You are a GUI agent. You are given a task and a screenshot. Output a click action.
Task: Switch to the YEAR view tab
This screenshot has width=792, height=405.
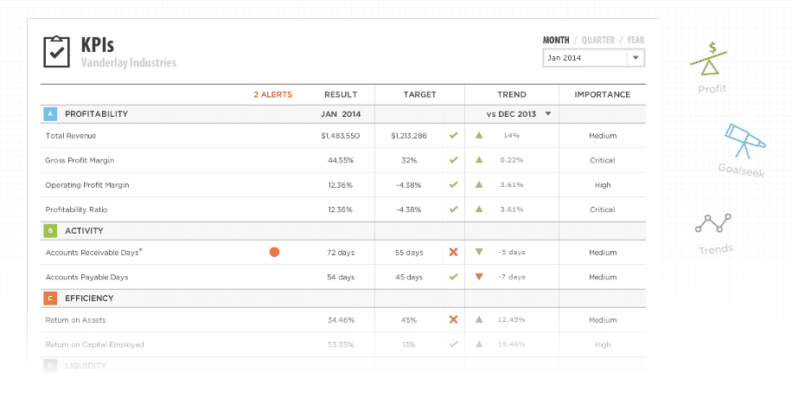coord(636,40)
